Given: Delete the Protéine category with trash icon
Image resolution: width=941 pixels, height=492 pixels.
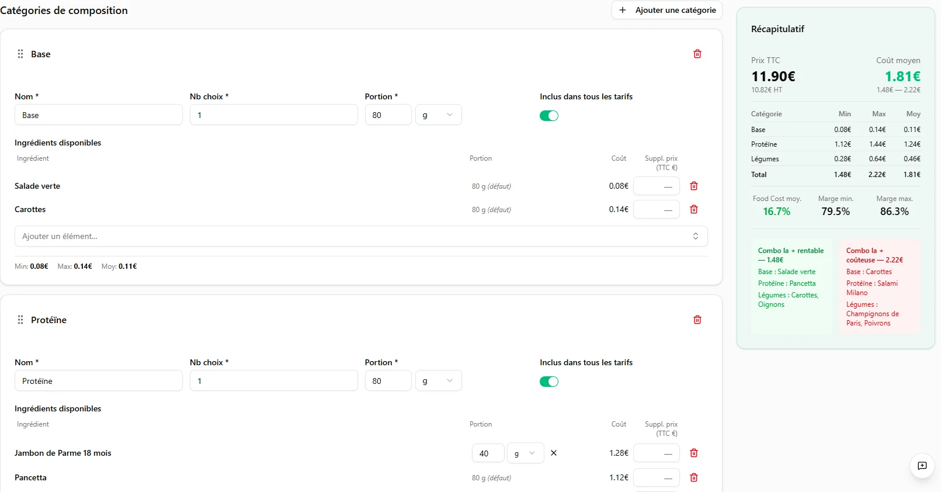Looking at the screenshot, I should coord(697,320).
